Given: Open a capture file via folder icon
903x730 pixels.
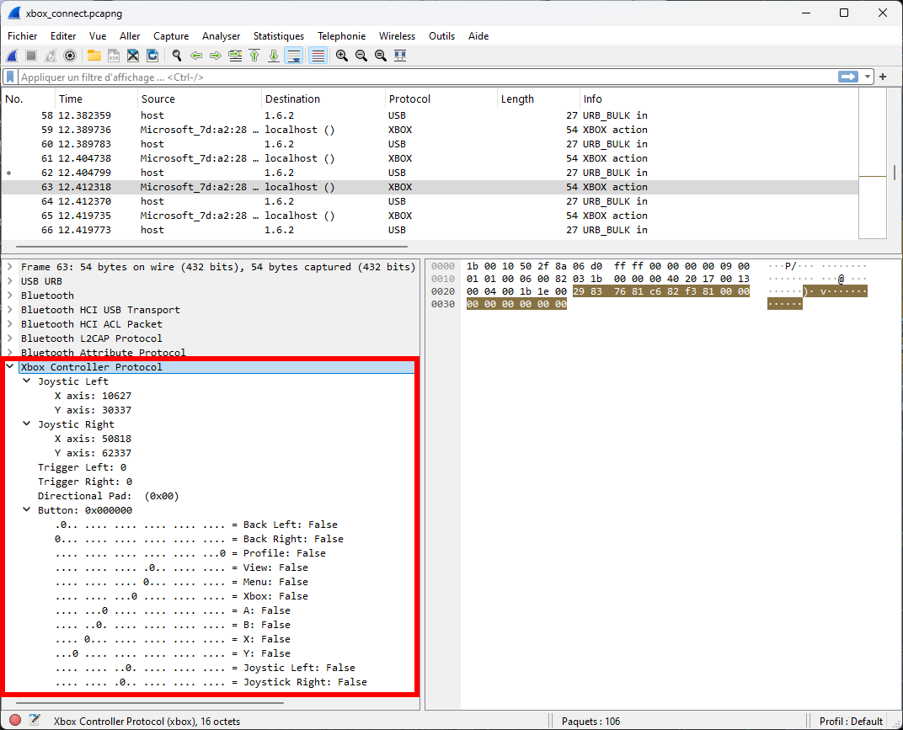Looking at the screenshot, I should point(94,56).
